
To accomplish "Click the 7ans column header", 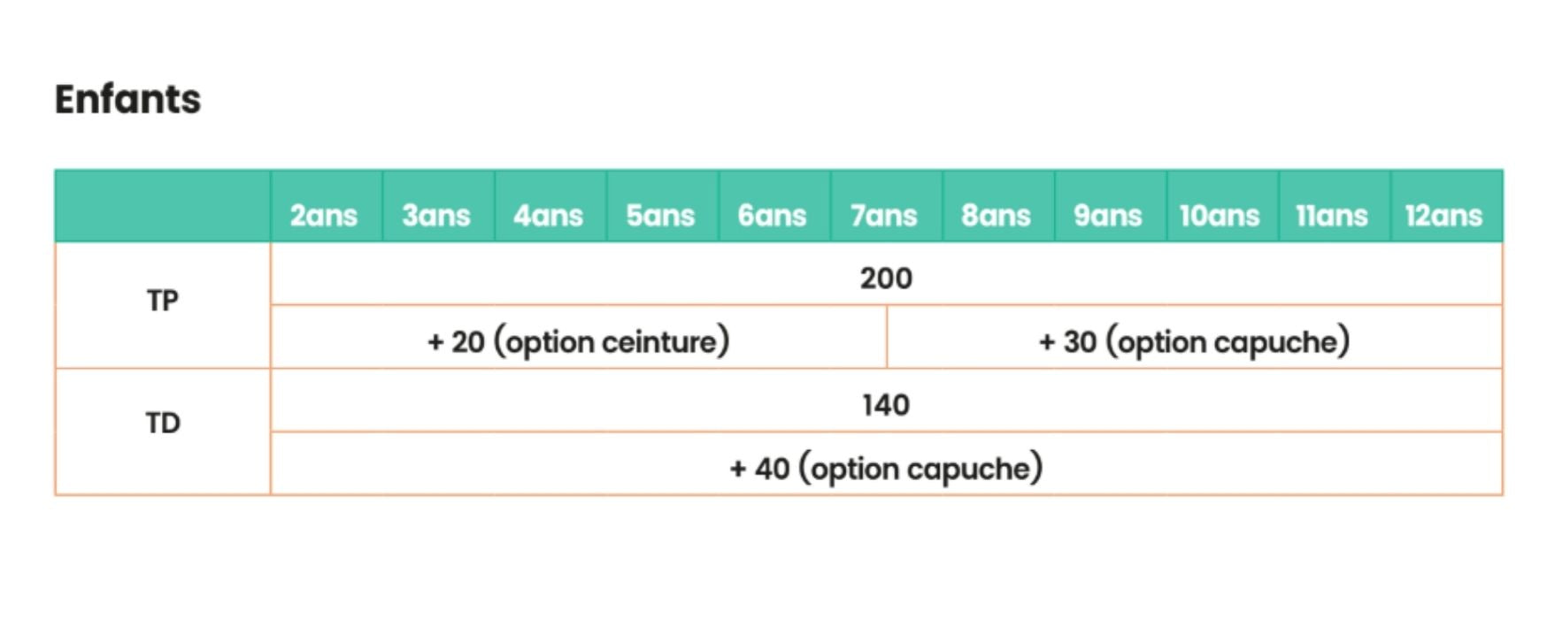I will (884, 215).
